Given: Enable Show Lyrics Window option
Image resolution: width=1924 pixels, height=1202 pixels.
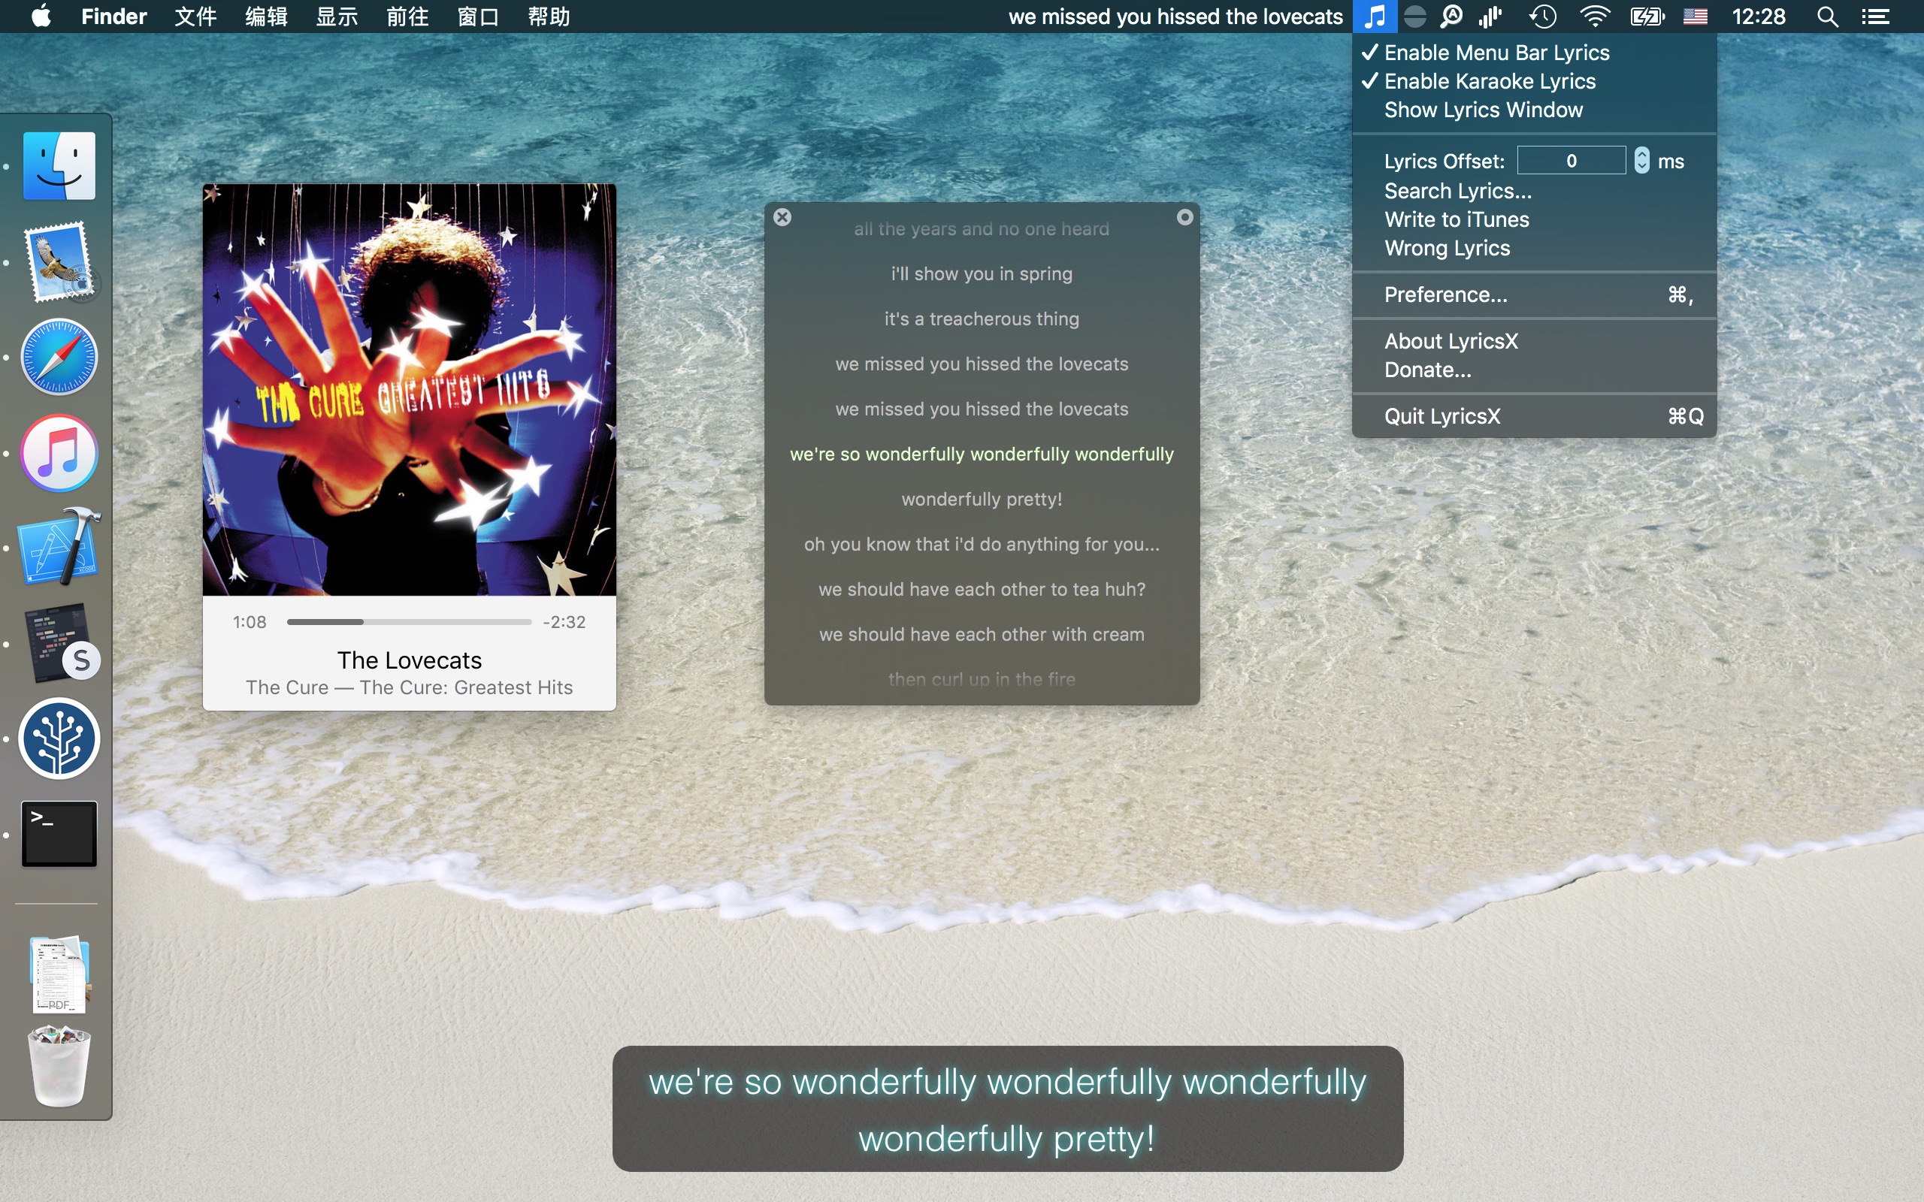Looking at the screenshot, I should (x=1482, y=110).
